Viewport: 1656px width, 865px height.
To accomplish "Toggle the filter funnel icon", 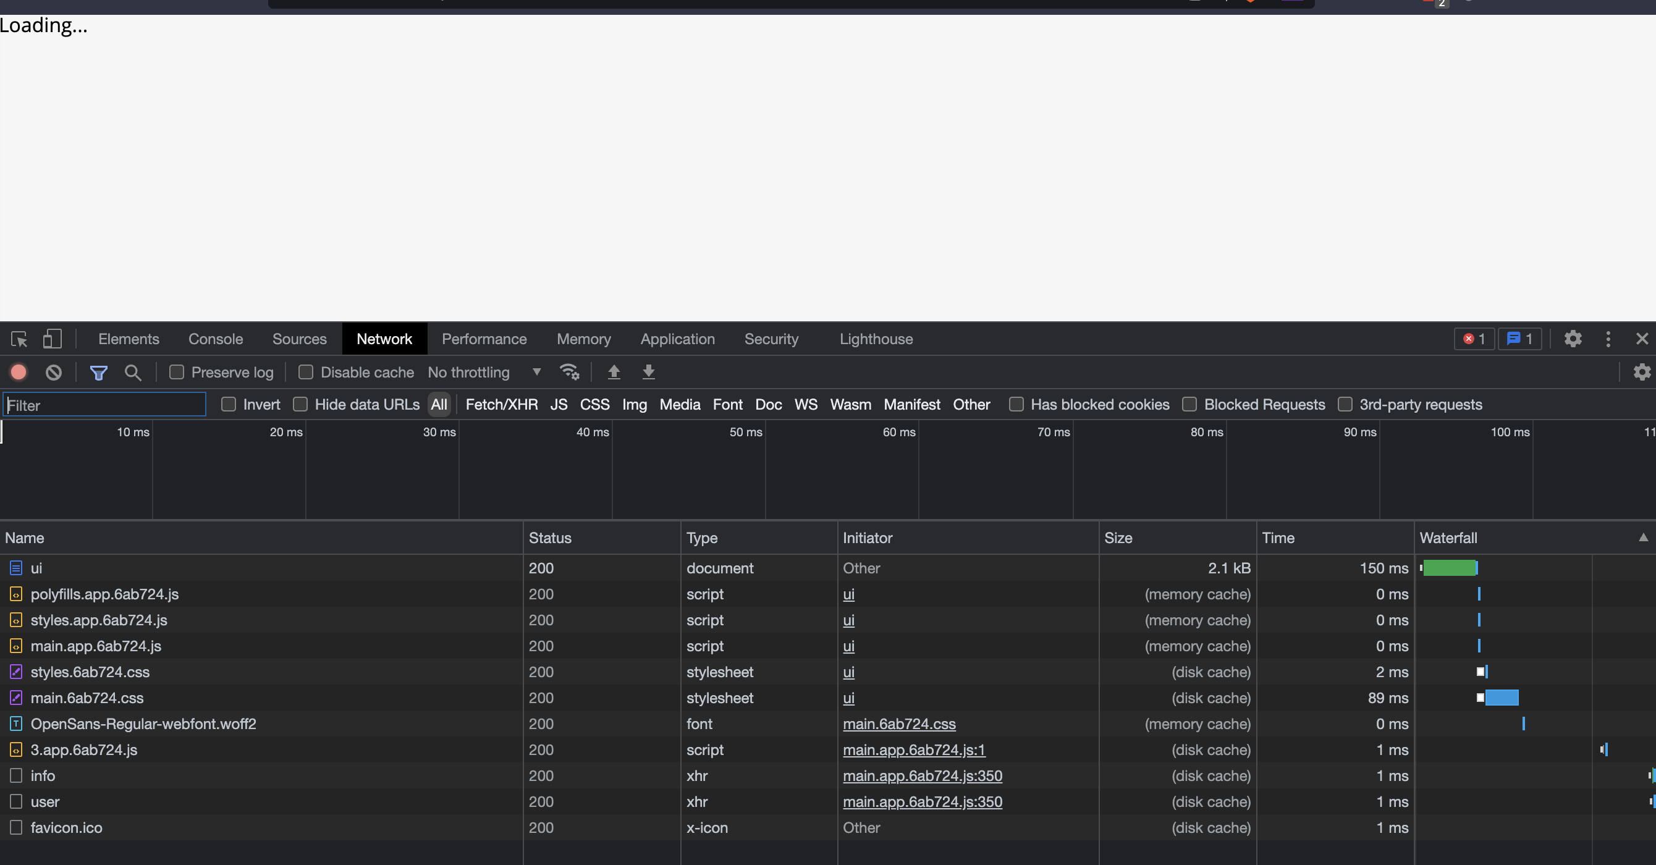I will (x=98, y=372).
